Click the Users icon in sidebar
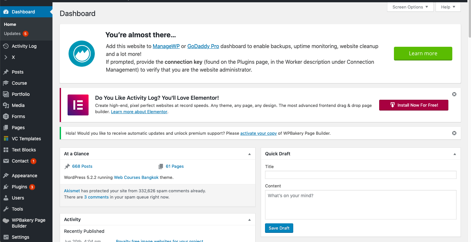This screenshot has height=242, width=471. [x=6, y=198]
